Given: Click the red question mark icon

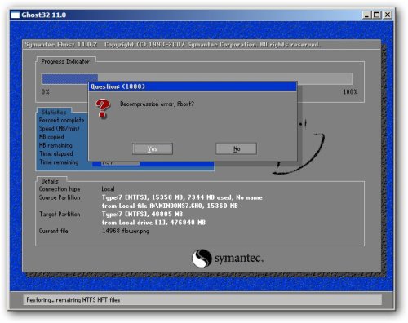Looking at the screenshot, I should (x=103, y=108).
